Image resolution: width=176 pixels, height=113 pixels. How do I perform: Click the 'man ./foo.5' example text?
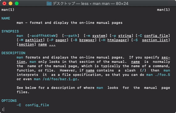(x=158, y=75)
